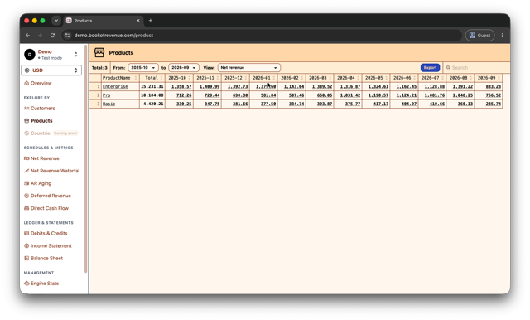Open the browser three-dot menu
This screenshot has height=320, width=530.
(x=503, y=35)
